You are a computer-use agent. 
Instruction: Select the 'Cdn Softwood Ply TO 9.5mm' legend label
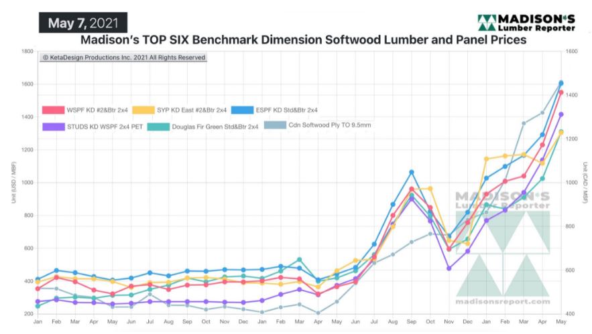click(330, 125)
